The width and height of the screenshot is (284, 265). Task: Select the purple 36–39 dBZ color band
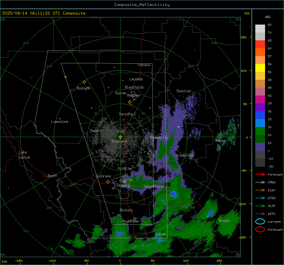pos(260,107)
